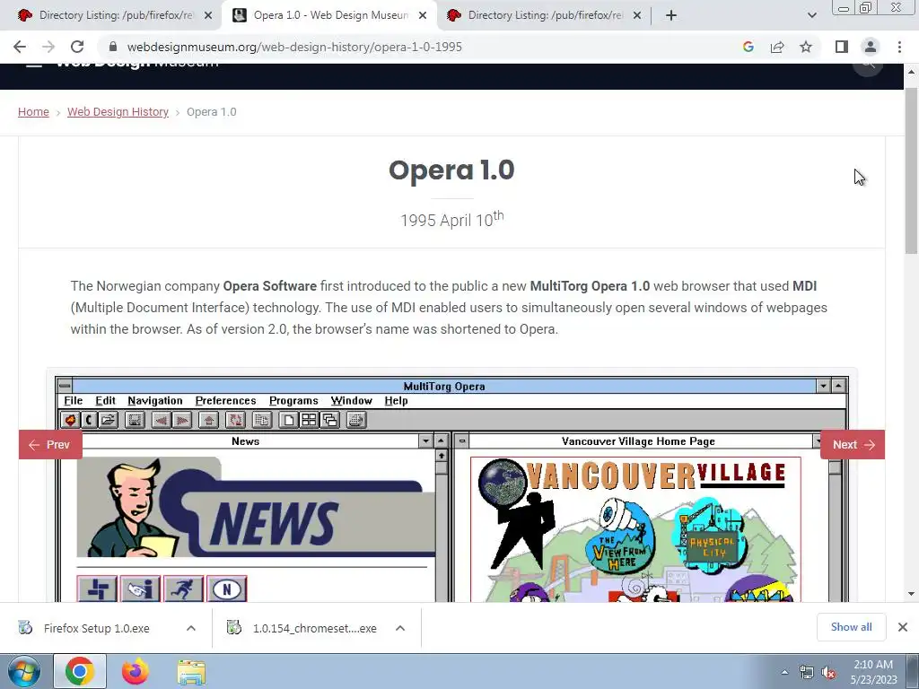919x689 pixels.
Task: Click the MultiTorg Opera screenshot image
Action: point(452,489)
